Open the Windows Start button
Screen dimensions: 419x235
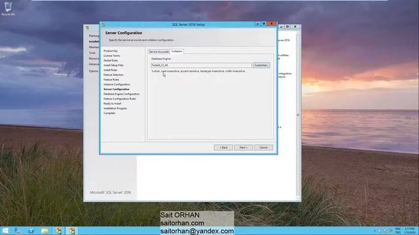pyautogui.click(x=5, y=230)
